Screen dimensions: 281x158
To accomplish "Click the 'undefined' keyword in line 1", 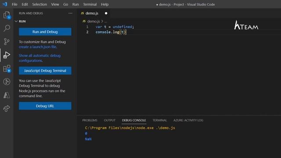I will 122,27.
